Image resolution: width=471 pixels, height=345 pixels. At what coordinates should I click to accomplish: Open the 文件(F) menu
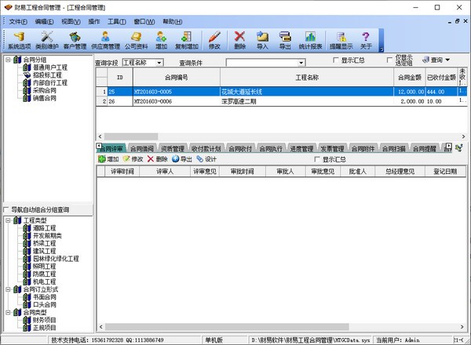pos(18,22)
